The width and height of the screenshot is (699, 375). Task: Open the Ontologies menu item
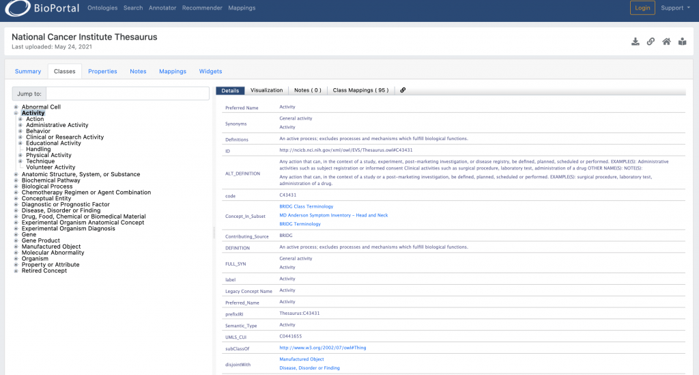tap(102, 8)
